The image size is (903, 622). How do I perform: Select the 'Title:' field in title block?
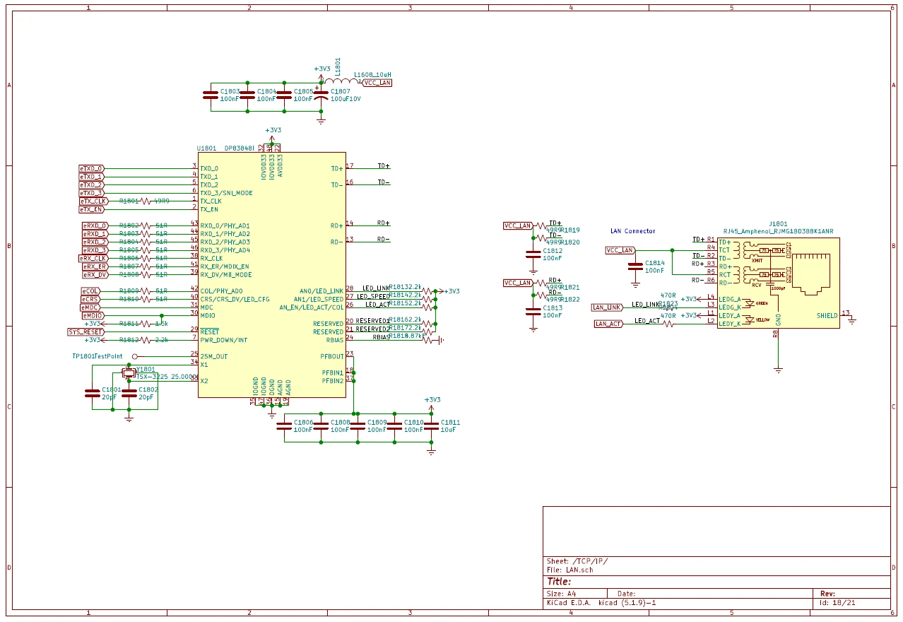pyautogui.click(x=559, y=582)
